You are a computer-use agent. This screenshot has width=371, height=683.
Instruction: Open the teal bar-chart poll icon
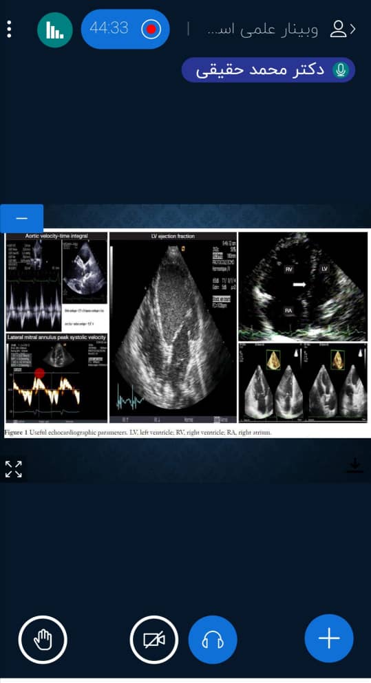pos(54,30)
